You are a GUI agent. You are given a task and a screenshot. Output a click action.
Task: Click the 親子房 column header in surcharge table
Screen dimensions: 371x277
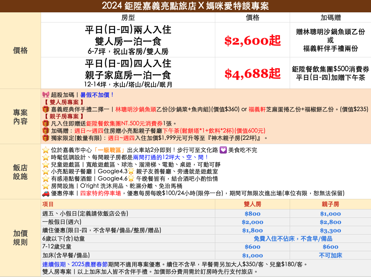pos(330,204)
